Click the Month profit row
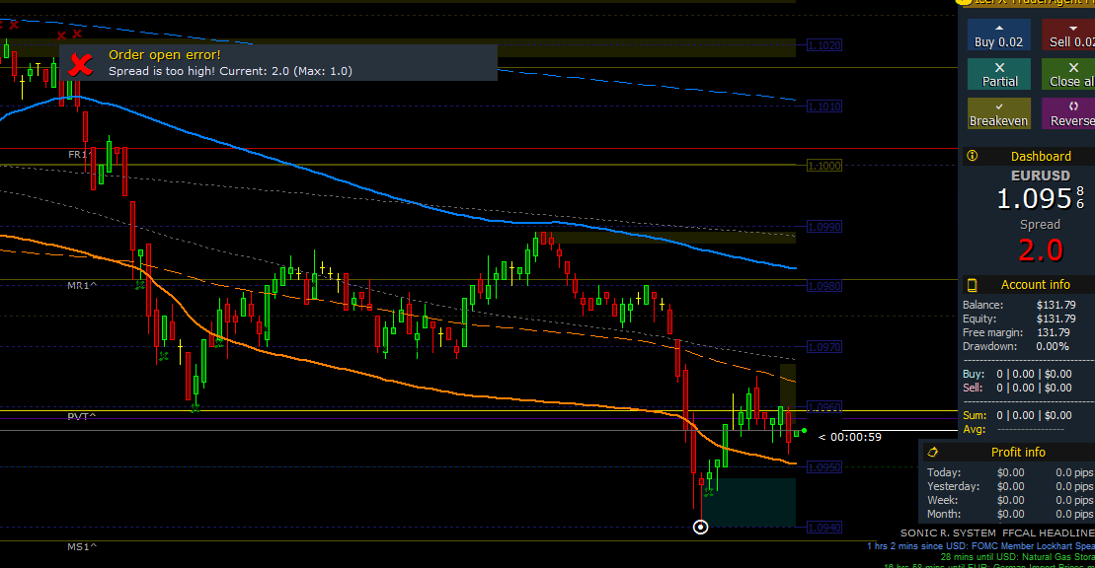Viewport: 1095px width, 568px height. pos(1010,514)
